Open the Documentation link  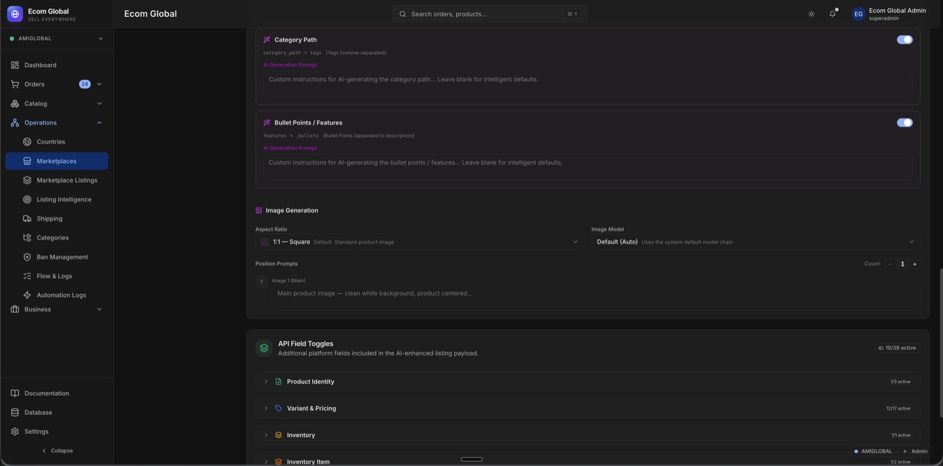click(x=47, y=394)
